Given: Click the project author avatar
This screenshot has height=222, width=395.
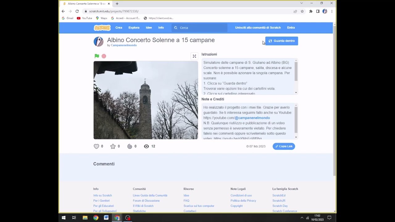Looking at the screenshot, I should (98, 42).
